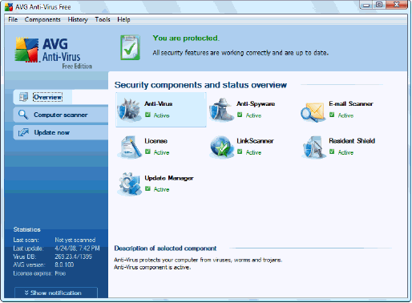Viewport: 412px width, 303px height.
Task: Click the AVG title bar icon
Action: [9, 7]
